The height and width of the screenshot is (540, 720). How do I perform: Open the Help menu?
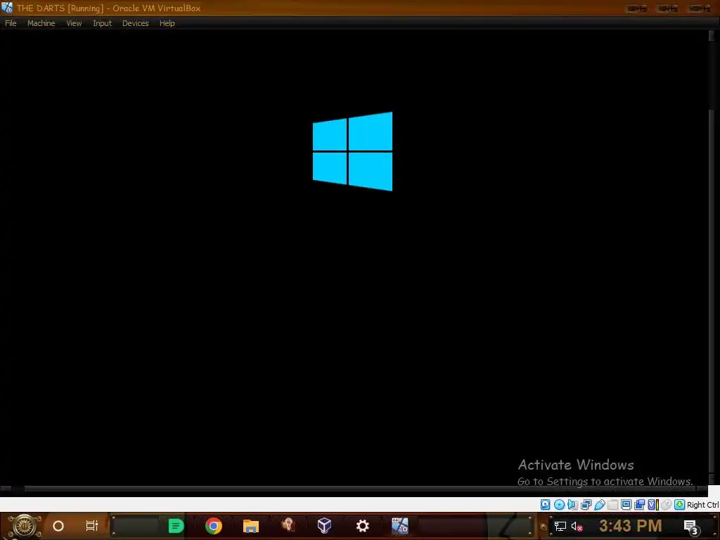pyautogui.click(x=167, y=23)
